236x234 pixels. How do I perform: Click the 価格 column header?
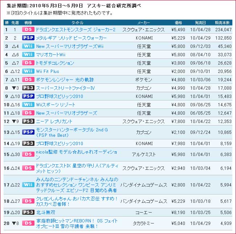click(179, 23)
